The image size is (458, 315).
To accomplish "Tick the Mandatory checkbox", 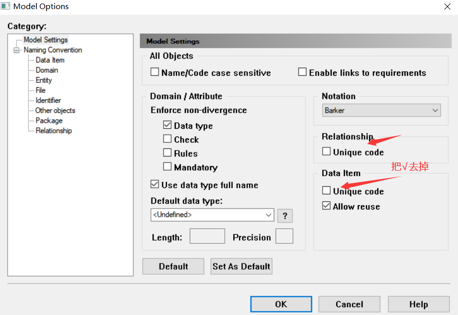I will tap(167, 167).
